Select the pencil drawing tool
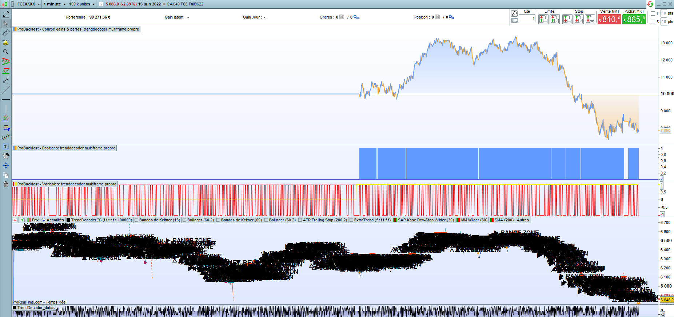Screen dimensions: 674x317 pyautogui.click(x=6, y=14)
